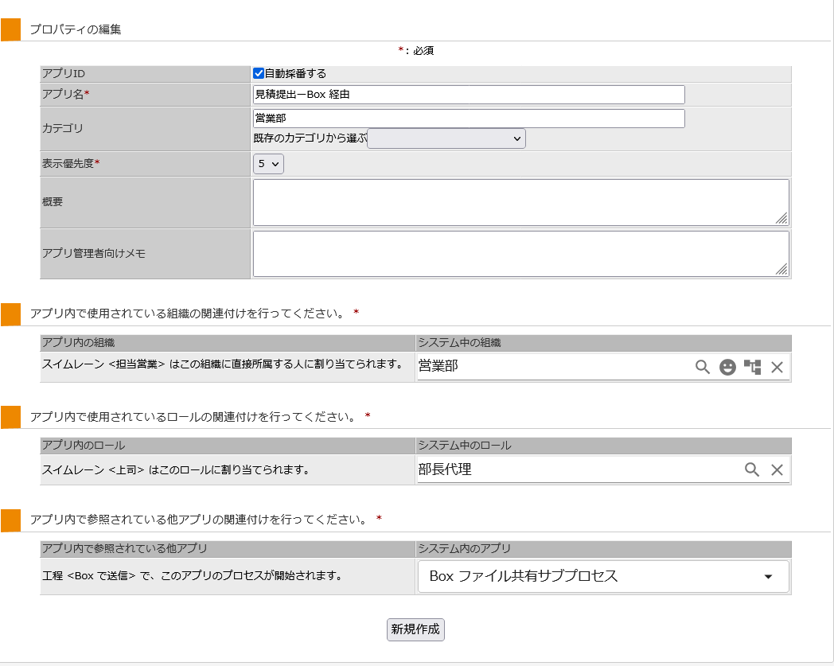
Task: Clear the 営業部 organization with the X icon
Action: click(777, 367)
